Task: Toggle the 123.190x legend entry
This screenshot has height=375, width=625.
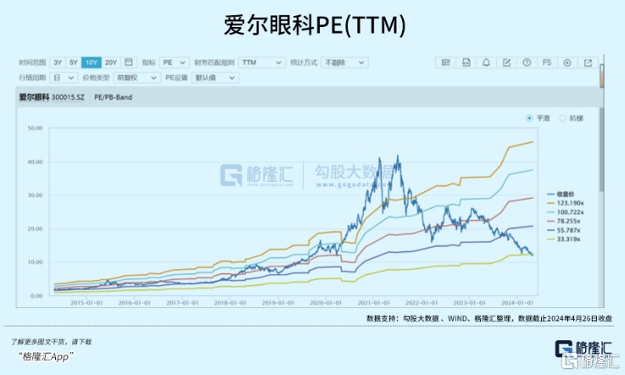Action: pos(566,203)
